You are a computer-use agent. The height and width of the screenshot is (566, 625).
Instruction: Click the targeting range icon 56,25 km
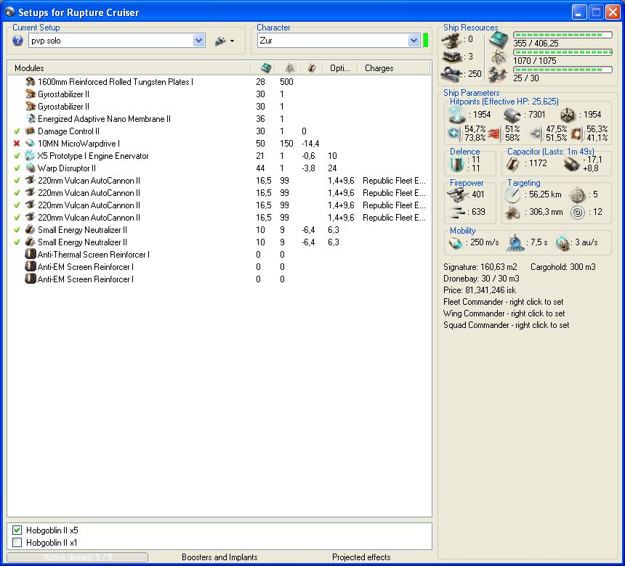(512, 194)
